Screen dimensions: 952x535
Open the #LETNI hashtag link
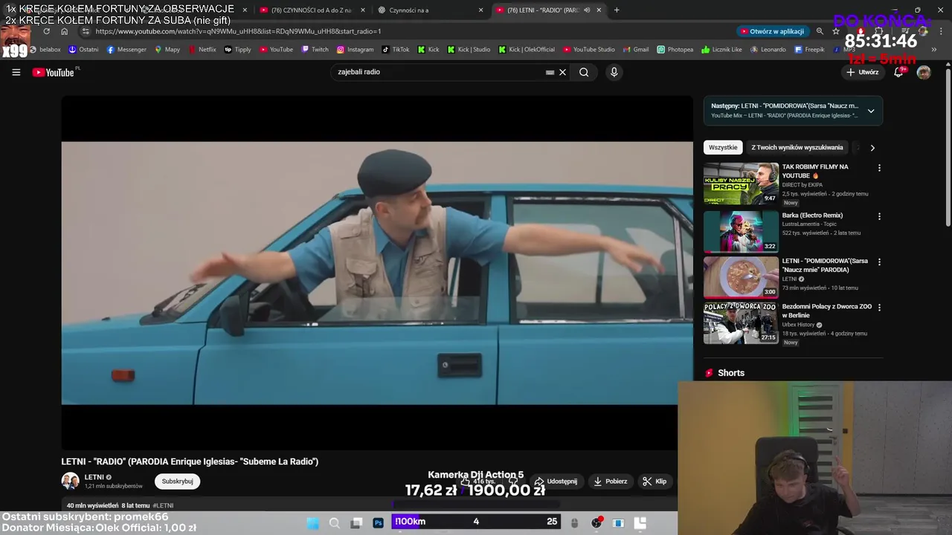click(x=163, y=505)
